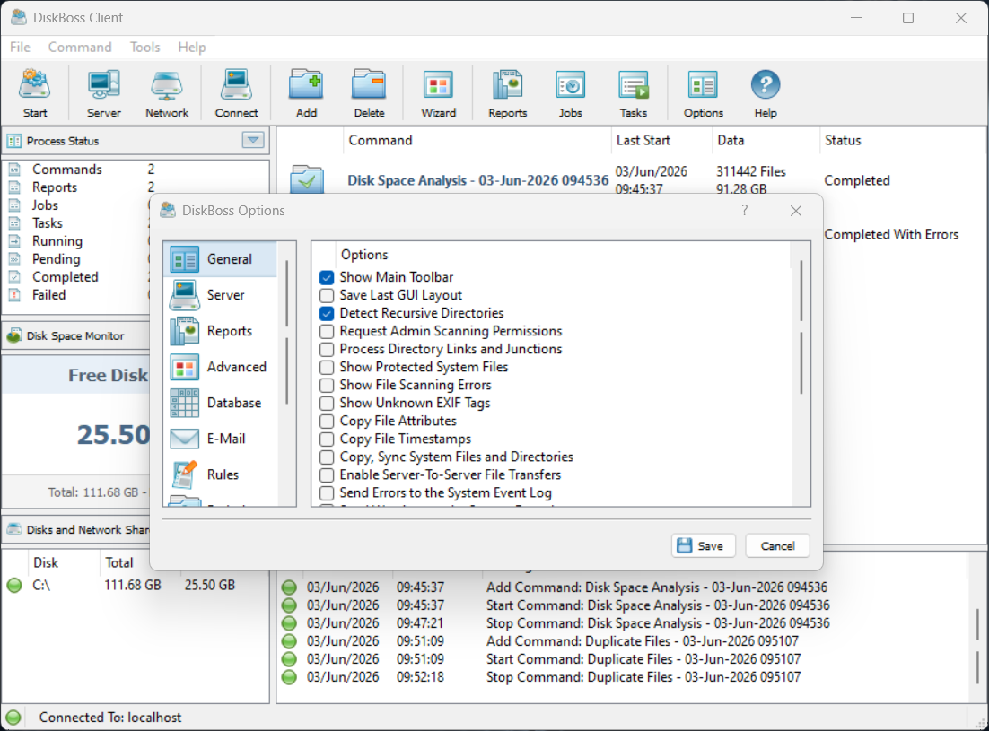The width and height of the screenshot is (989, 731).
Task: Click the Disk Space Monitor panel icon
Action: [13, 335]
